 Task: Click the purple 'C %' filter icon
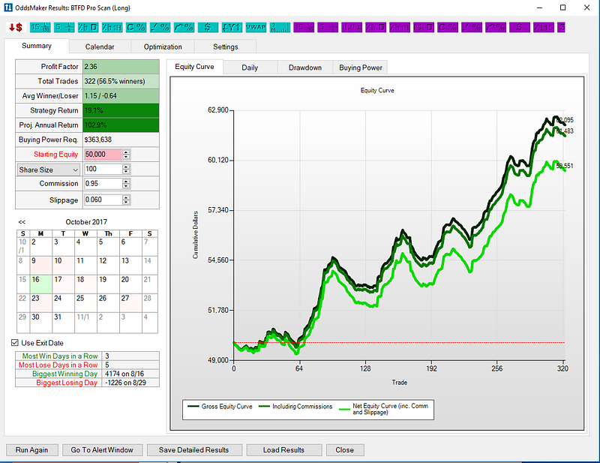click(448, 28)
